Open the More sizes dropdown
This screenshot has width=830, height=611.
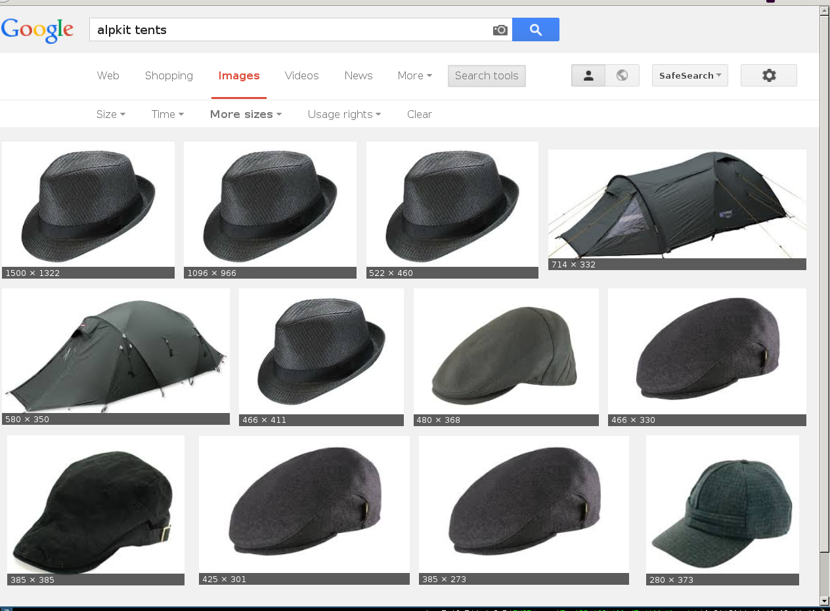coord(246,114)
